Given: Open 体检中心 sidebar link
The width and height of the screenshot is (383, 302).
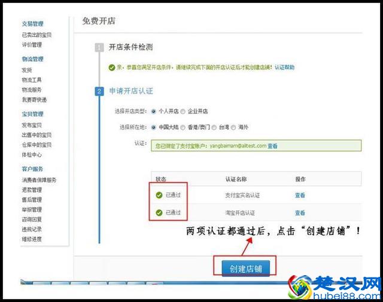Looking at the screenshot, I should [x=32, y=155].
